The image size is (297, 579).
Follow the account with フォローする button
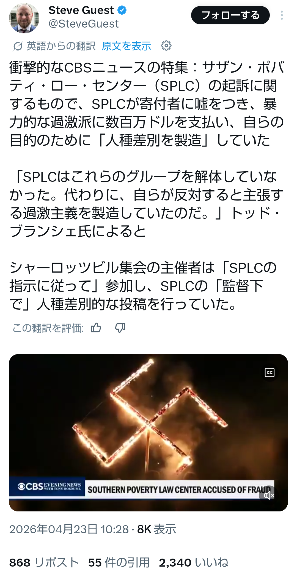[230, 15]
